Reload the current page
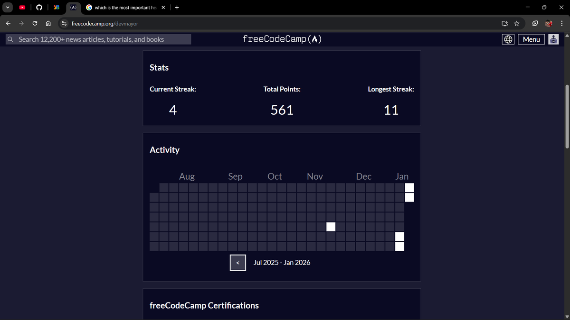570x320 pixels. click(x=35, y=23)
